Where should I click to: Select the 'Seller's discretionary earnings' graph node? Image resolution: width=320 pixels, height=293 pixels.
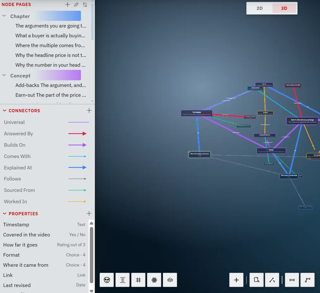(302, 121)
